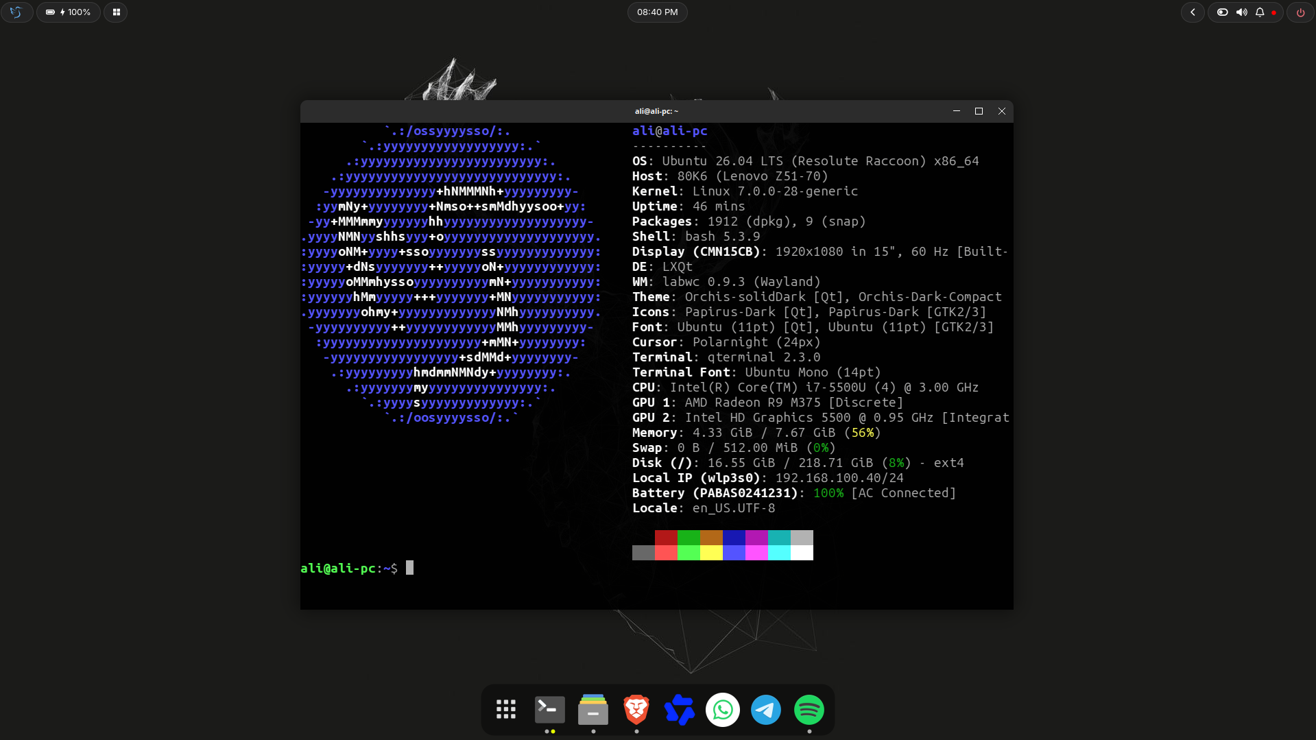The width and height of the screenshot is (1316, 740).
Task: Click the 'Uptime: 46 mins' line
Action: pos(689,206)
